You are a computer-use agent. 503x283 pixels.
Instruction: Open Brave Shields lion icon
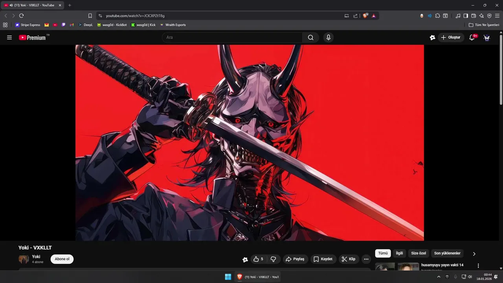365,16
